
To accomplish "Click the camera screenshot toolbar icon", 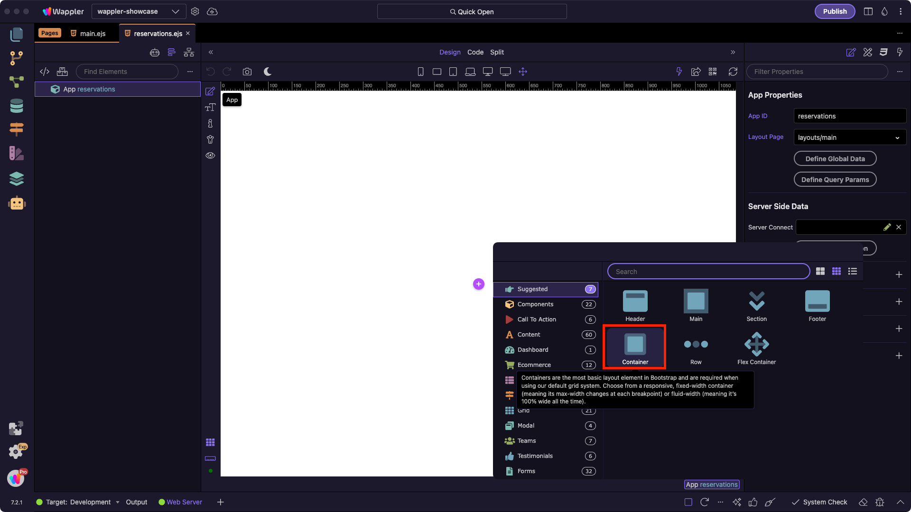I will (247, 72).
